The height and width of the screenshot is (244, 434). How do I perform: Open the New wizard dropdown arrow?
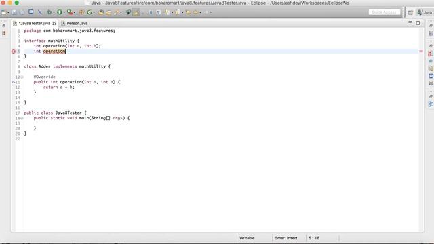[x=8, y=12]
